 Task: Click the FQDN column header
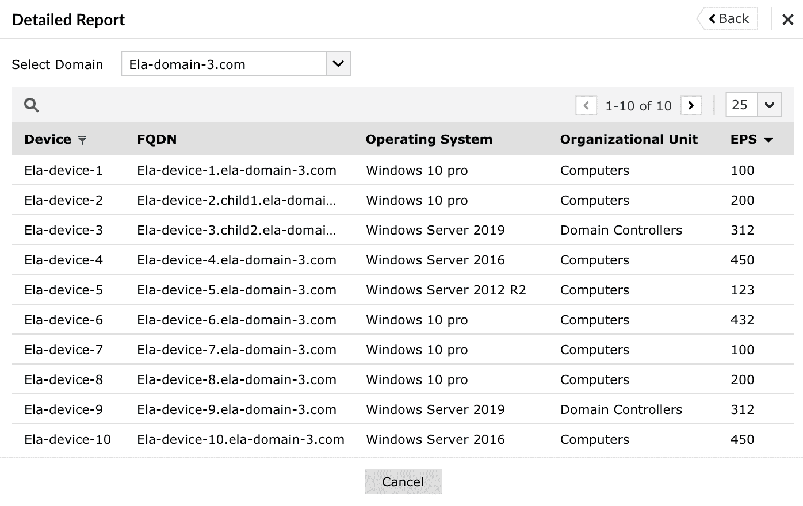pos(156,139)
